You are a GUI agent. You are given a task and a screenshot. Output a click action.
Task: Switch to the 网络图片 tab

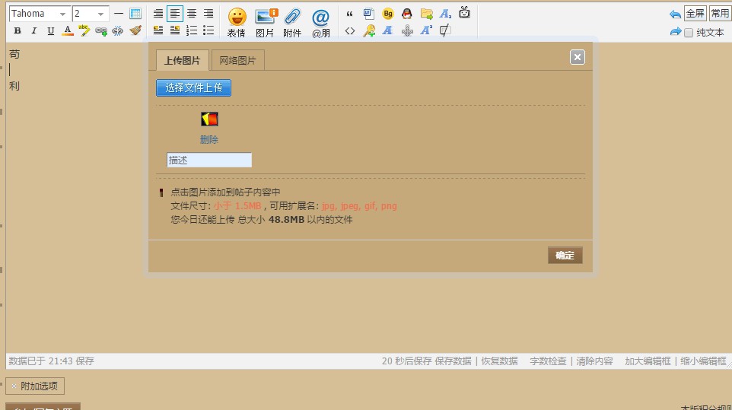(237, 61)
